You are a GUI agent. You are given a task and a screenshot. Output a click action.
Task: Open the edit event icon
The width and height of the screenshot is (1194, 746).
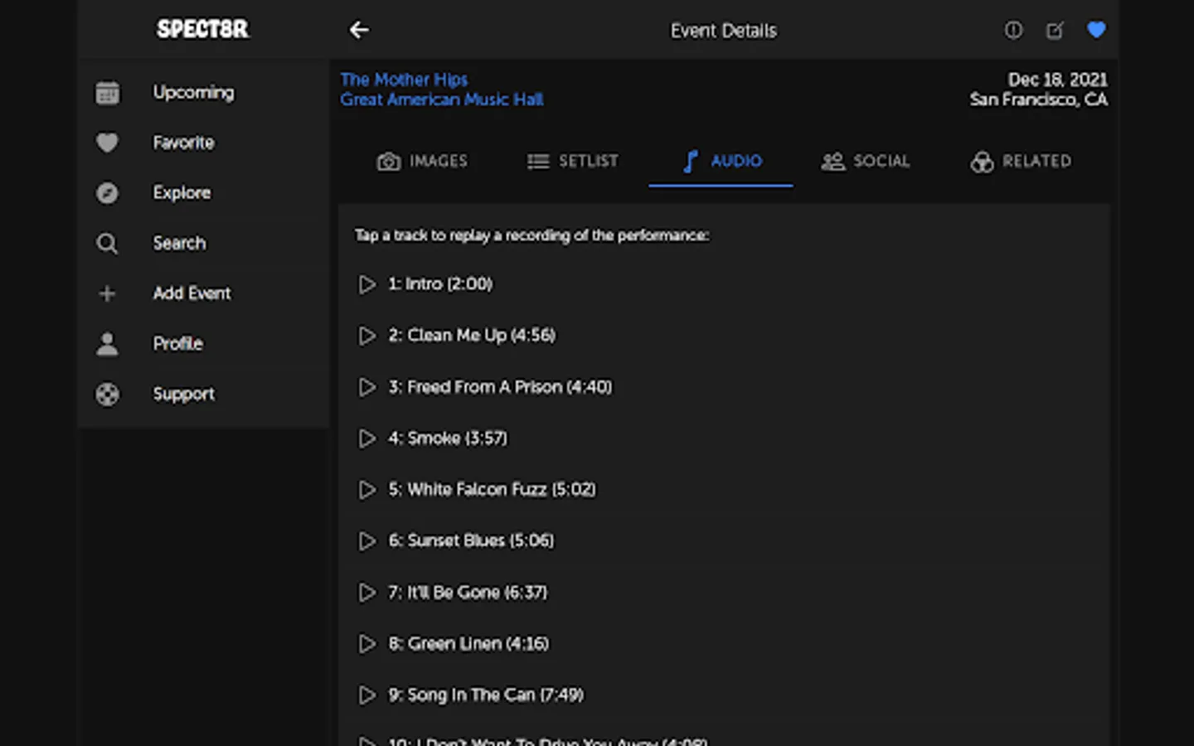tap(1055, 31)
